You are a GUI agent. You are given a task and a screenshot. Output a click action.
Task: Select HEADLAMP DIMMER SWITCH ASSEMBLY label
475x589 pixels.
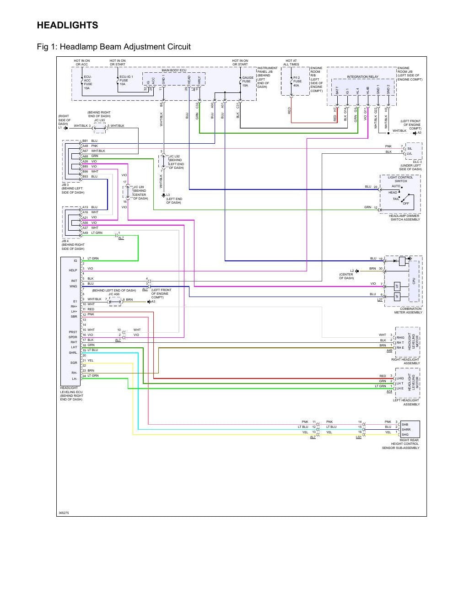click(x=405, y=217)
